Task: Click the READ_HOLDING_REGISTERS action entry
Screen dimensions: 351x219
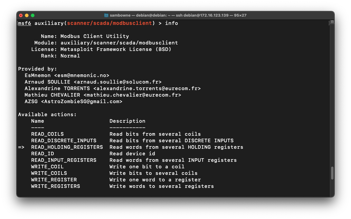Action: (67, 147)
